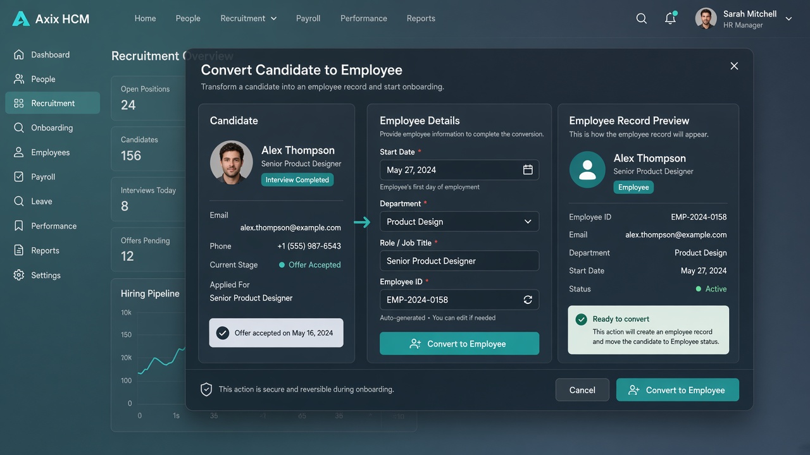Open notifications bell icon

[x=671, y=18]
